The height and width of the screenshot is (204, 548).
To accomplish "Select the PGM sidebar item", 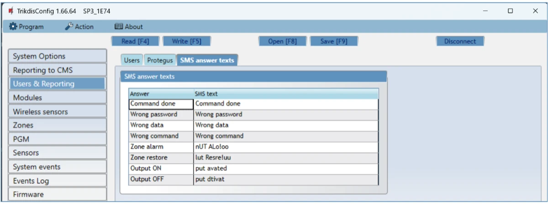I will pyautogui.click(x=57, y=139).
